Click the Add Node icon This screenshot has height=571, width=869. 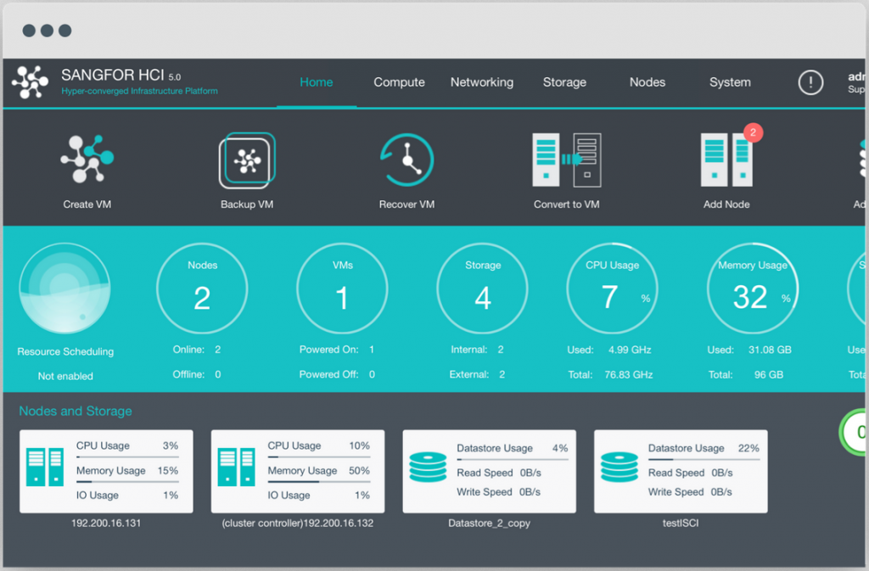726,160
